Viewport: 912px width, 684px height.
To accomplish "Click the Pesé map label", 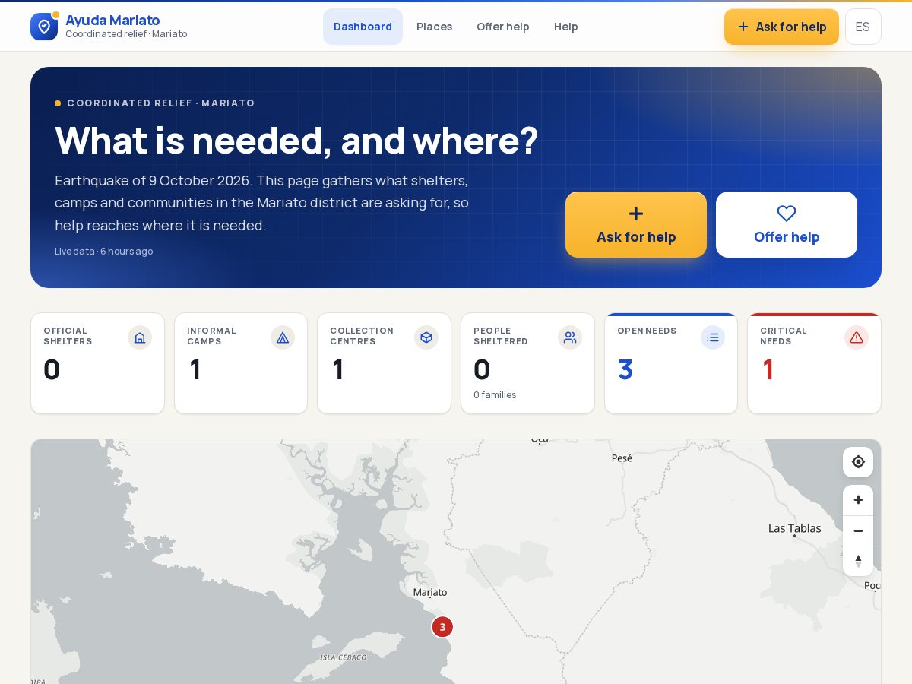I will [x=622, y=458].
